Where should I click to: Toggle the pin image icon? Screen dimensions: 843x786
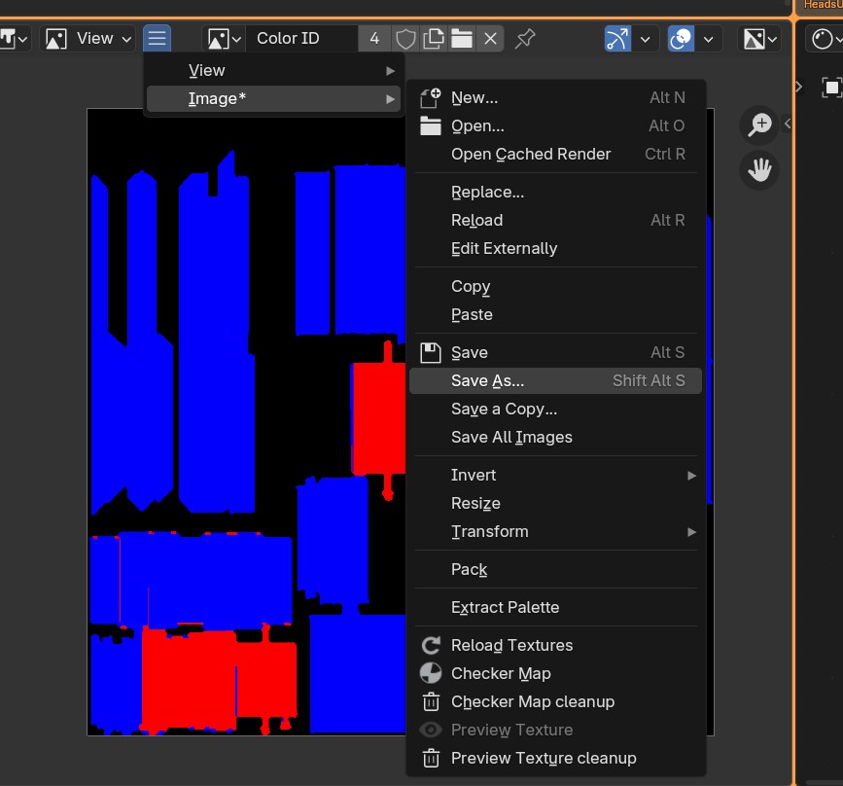pyautogui.click(x=525, y=39)
